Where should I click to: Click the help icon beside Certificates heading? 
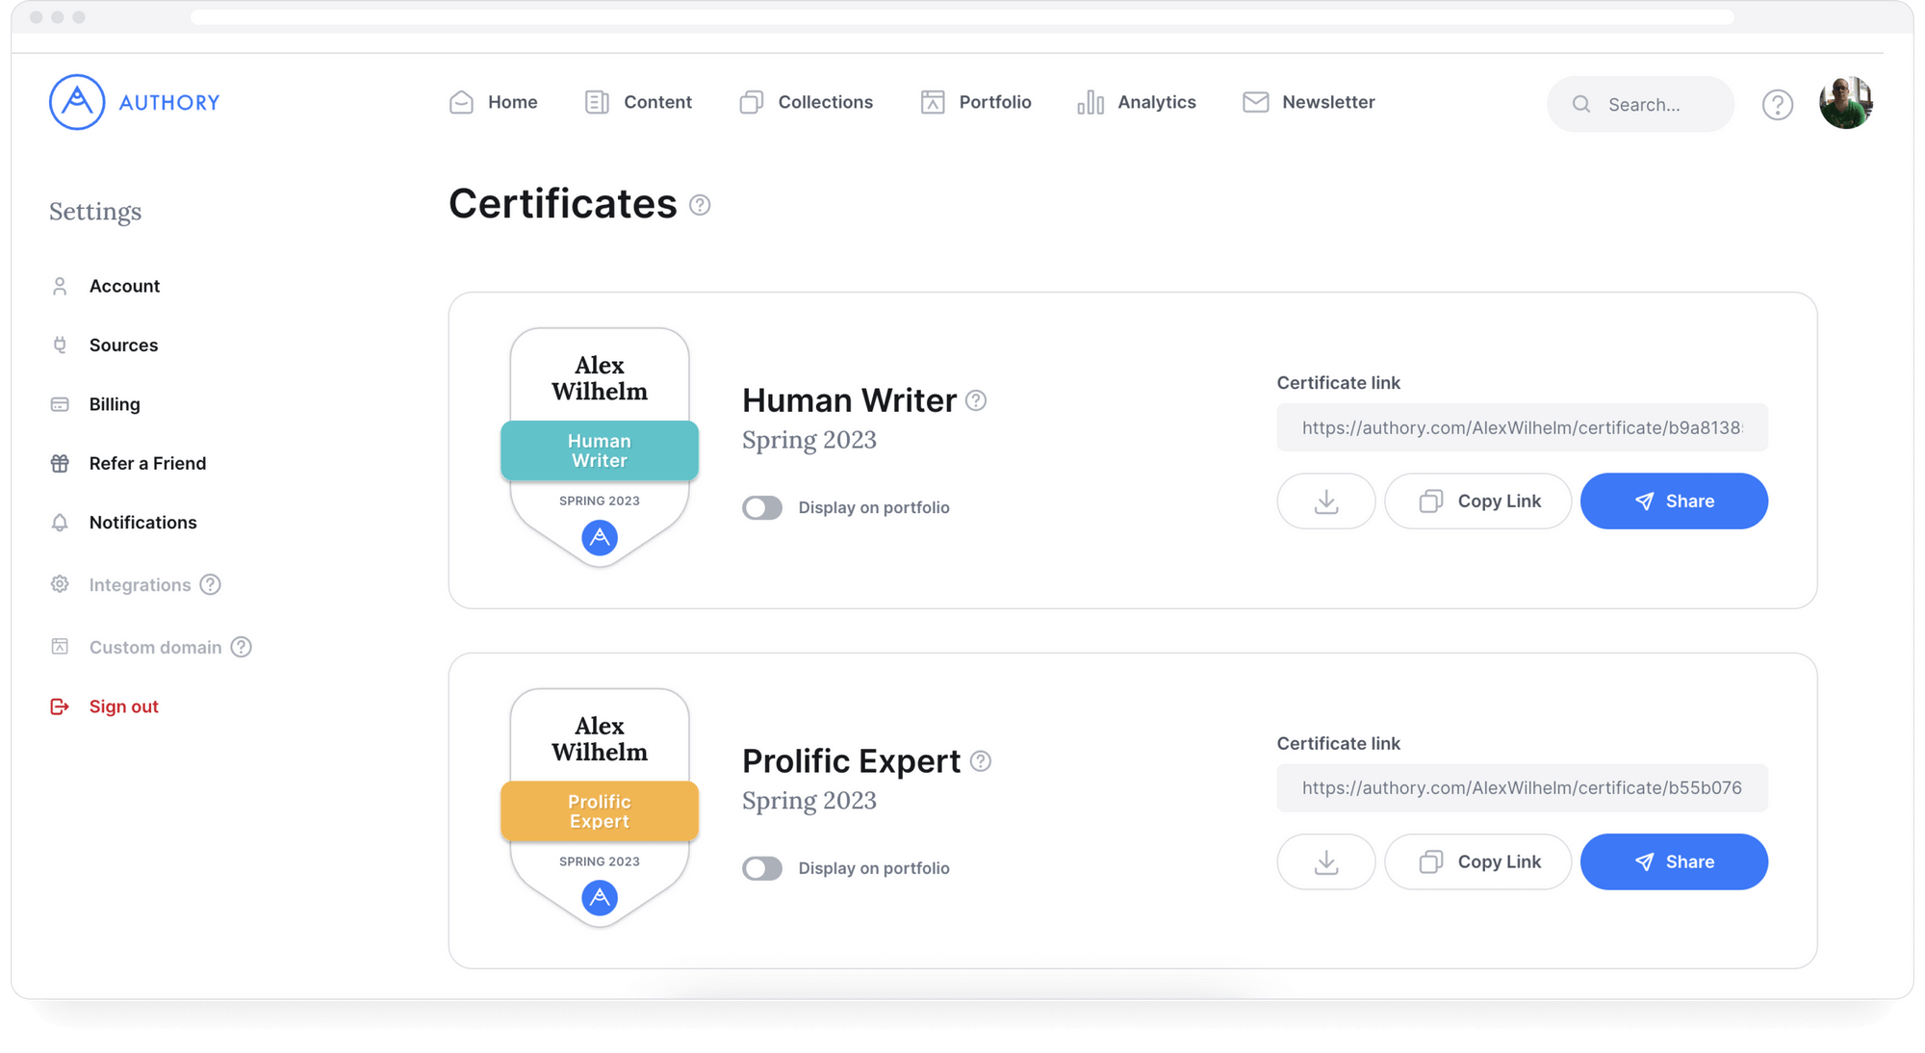700,205
